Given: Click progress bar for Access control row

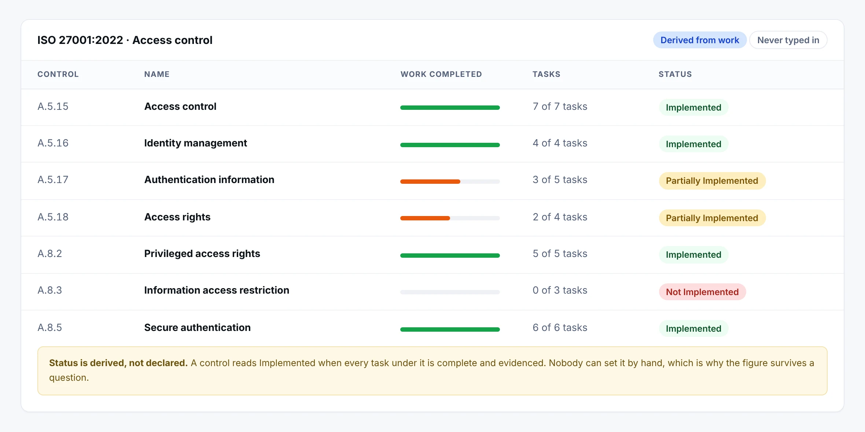Looking at the screenshot, I should point(450,108).
